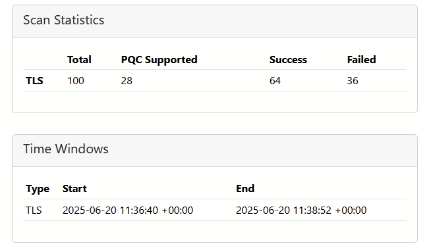Click the PQC supported value 28
The height and width of the screenshot is (248, 429).
[x=127, y=80]
